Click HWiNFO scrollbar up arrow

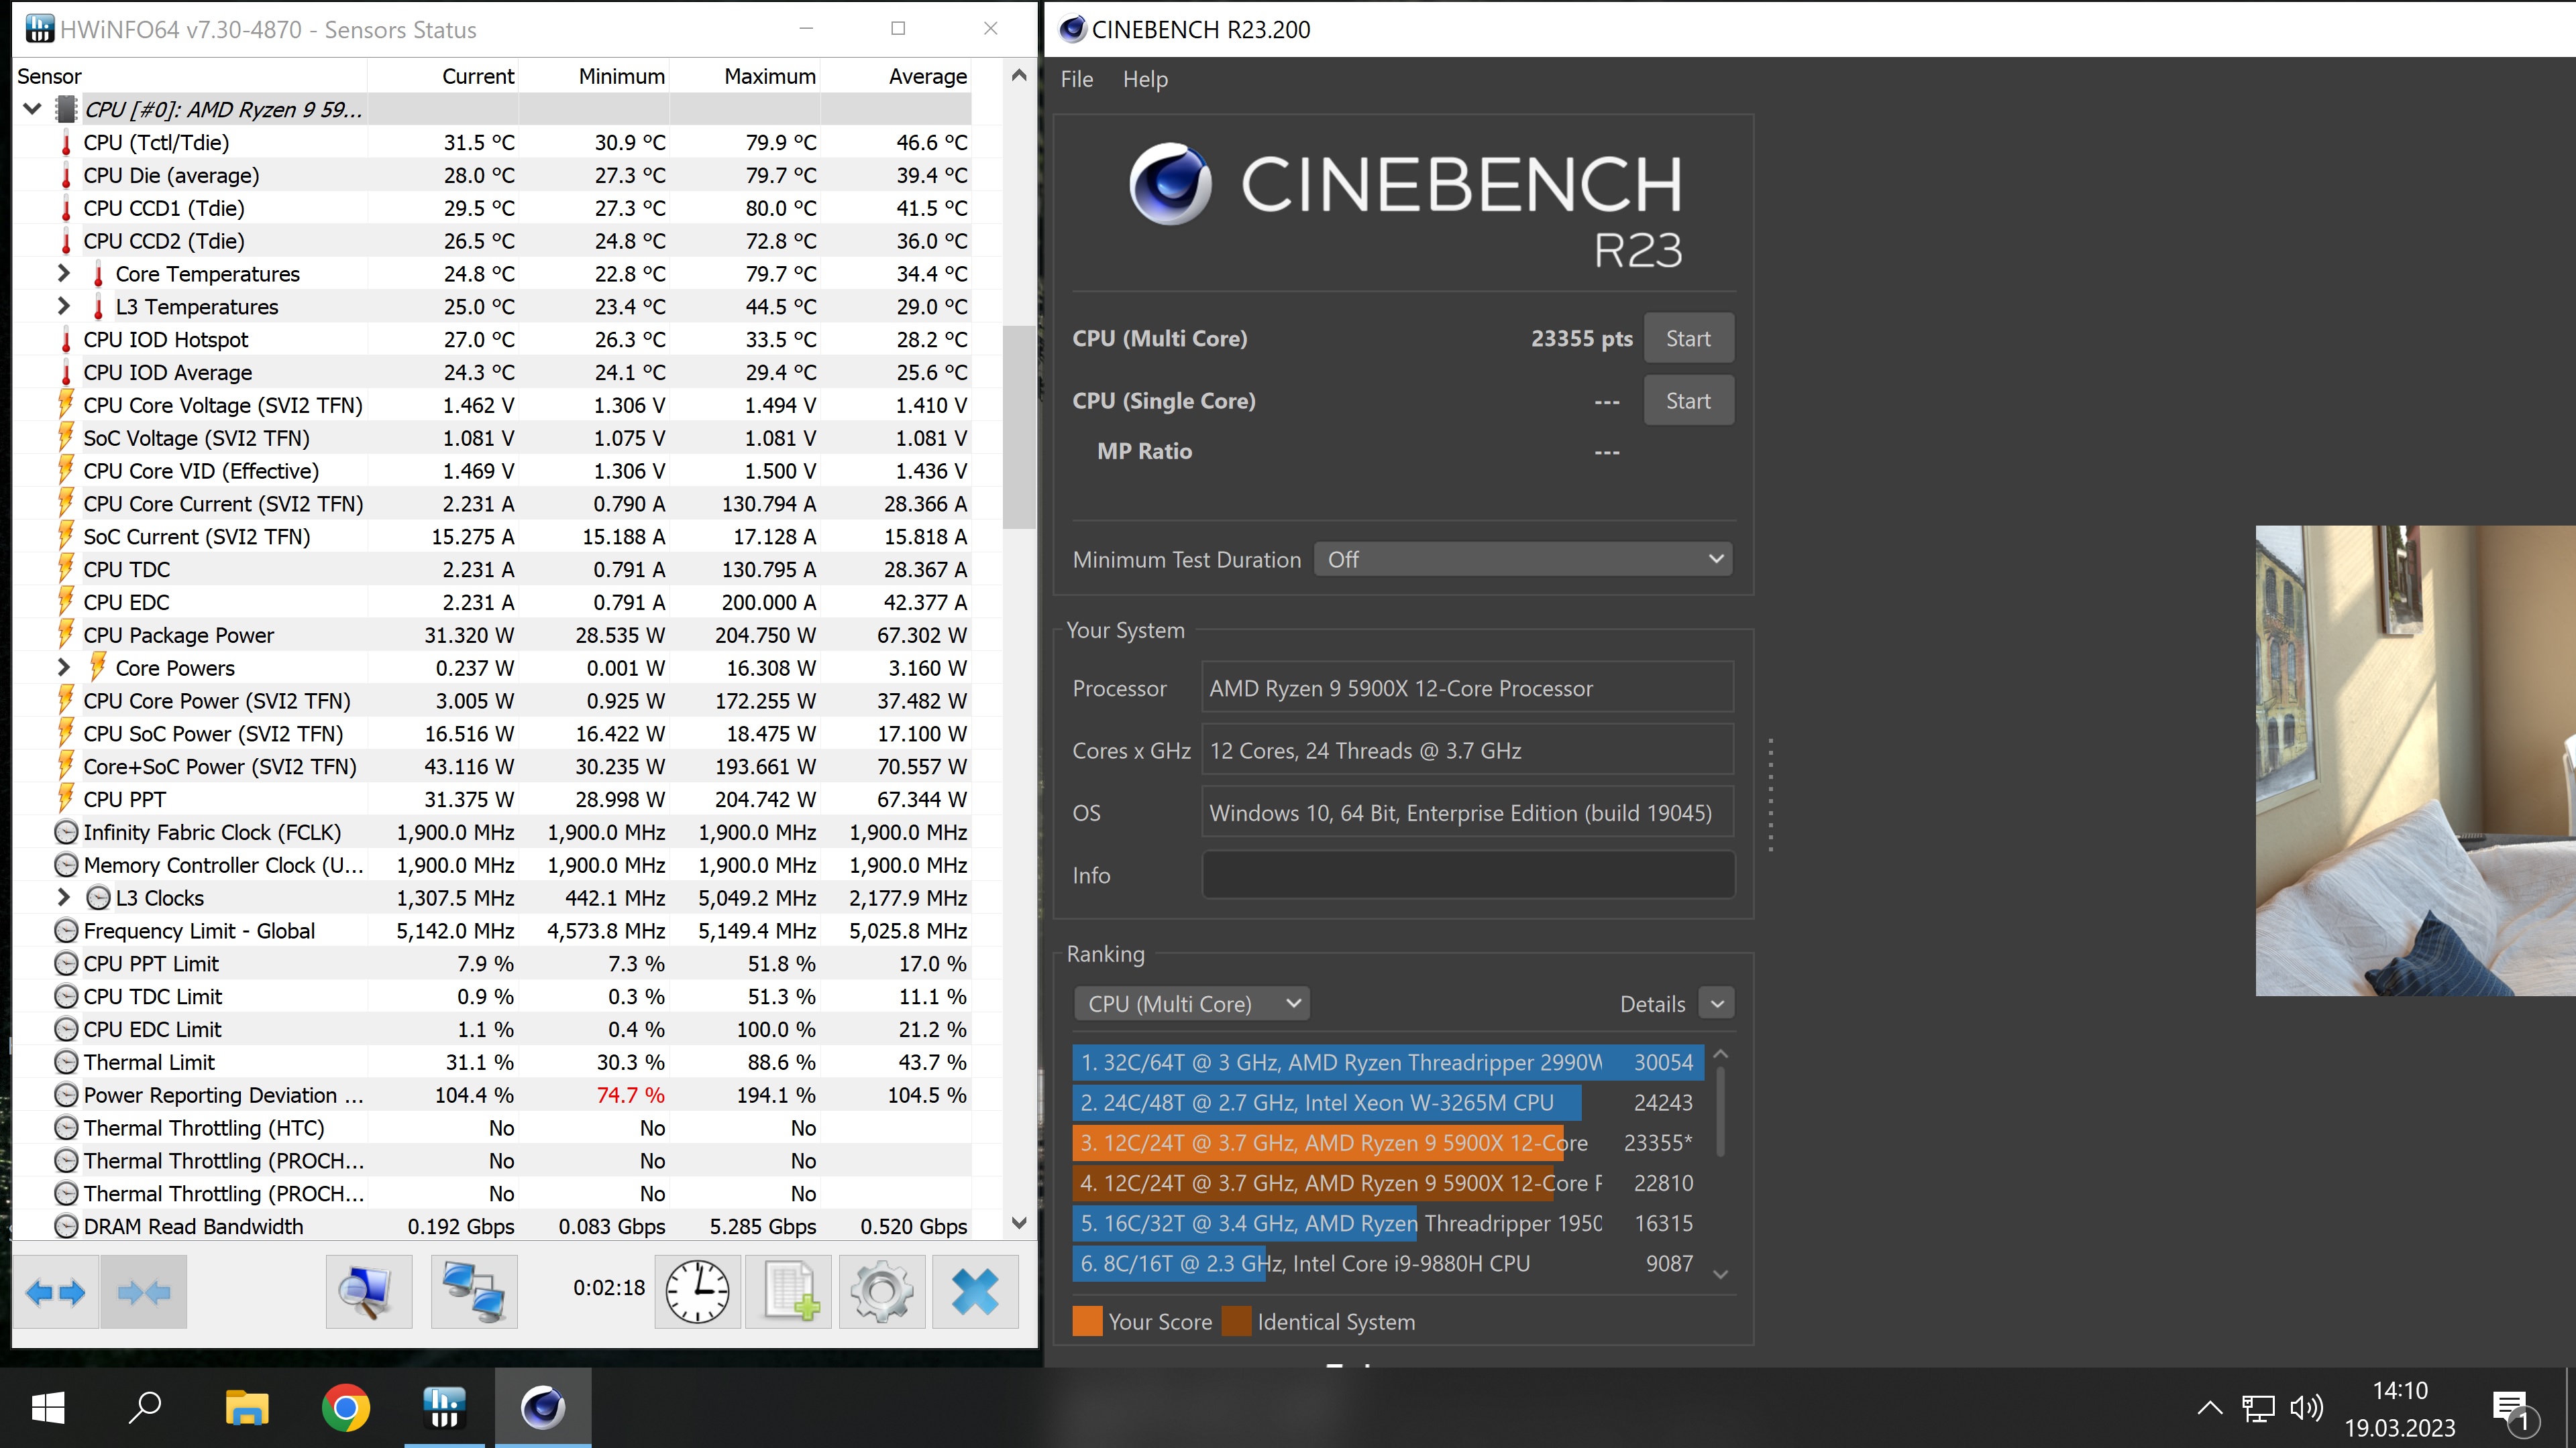(x=1019, y=76)
